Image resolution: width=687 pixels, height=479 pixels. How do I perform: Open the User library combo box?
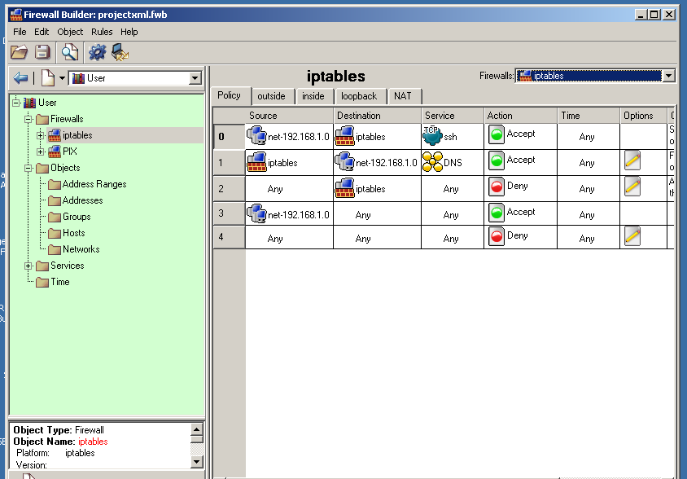[x=135, y=78]
